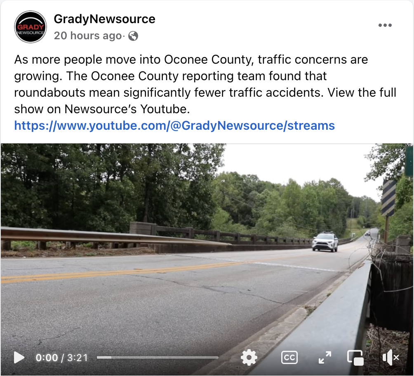Unmute the video audio

coord(390,357)
